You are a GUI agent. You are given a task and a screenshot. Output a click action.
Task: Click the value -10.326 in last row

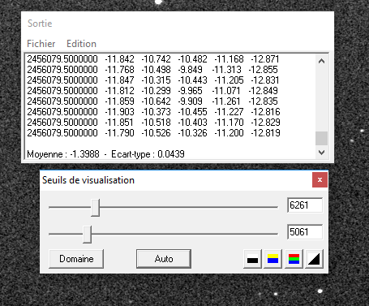192,133
